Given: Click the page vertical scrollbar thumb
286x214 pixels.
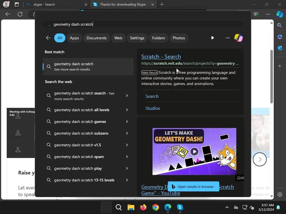Looking at the screenshot, I should pyautogui.click(x=271, y=76).
